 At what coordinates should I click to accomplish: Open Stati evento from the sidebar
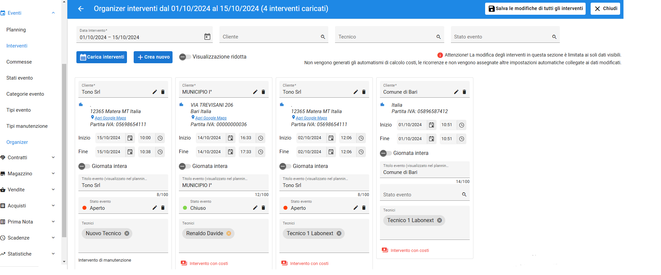(19, 78)
